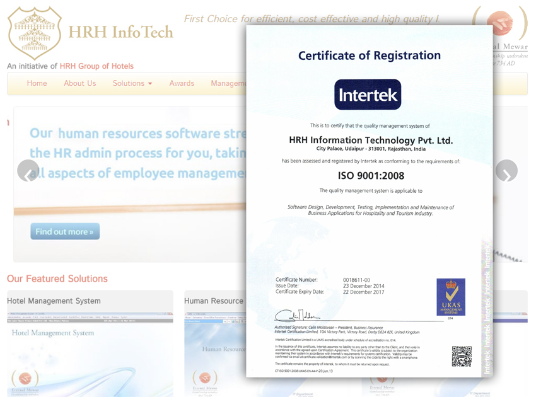Click the Hotel Management System card title
The image size is (536, 397).
[x=54, y=301]
